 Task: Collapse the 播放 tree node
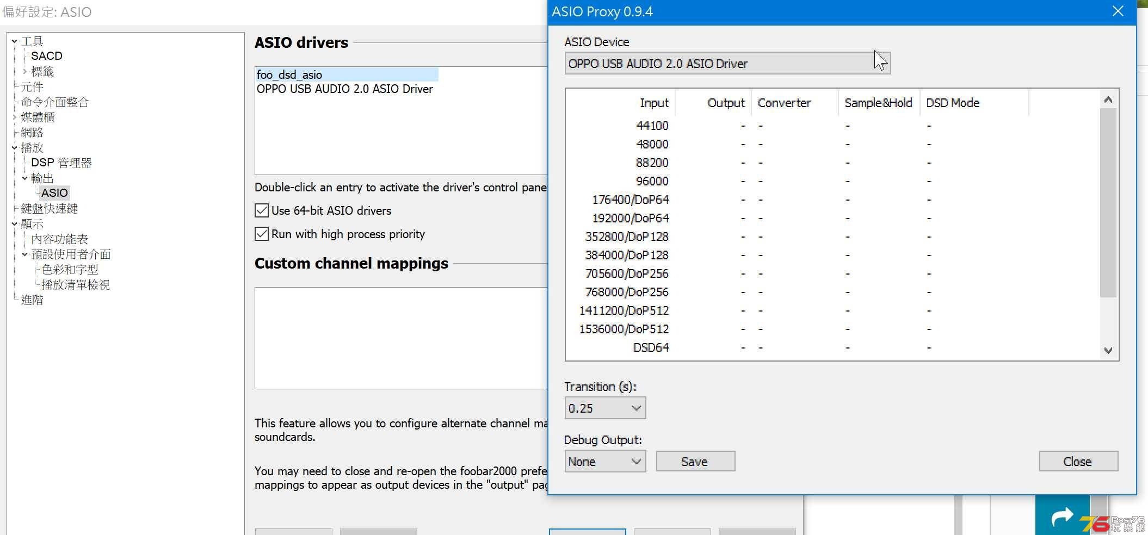coord(15,147)
